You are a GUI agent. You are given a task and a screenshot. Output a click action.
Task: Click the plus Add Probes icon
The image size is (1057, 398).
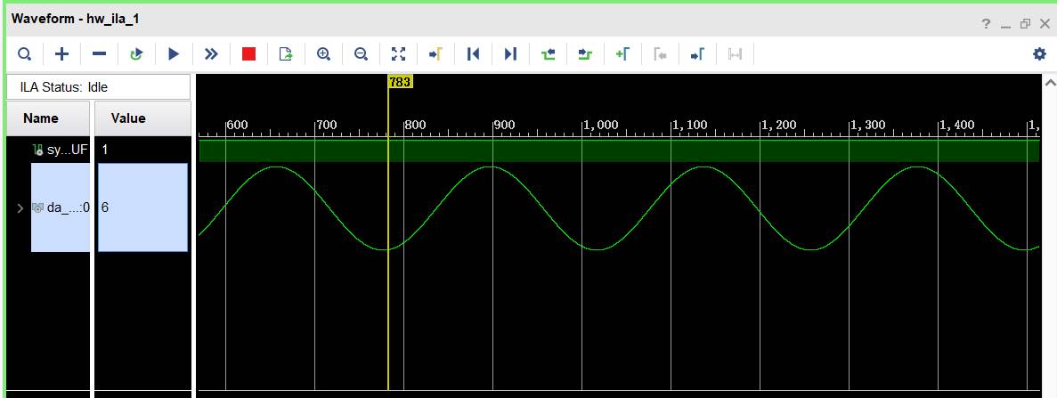tap(61, 54)
